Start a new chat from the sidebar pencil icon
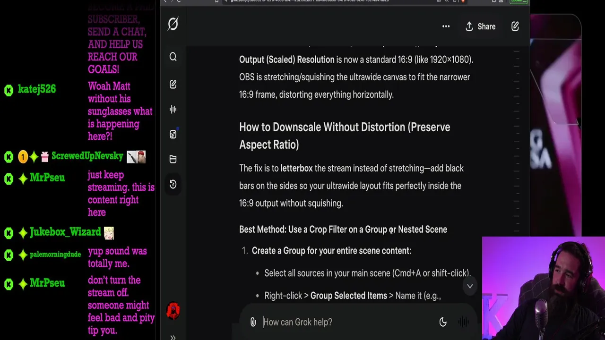605x340 pixels. click(x=173, y=84)
